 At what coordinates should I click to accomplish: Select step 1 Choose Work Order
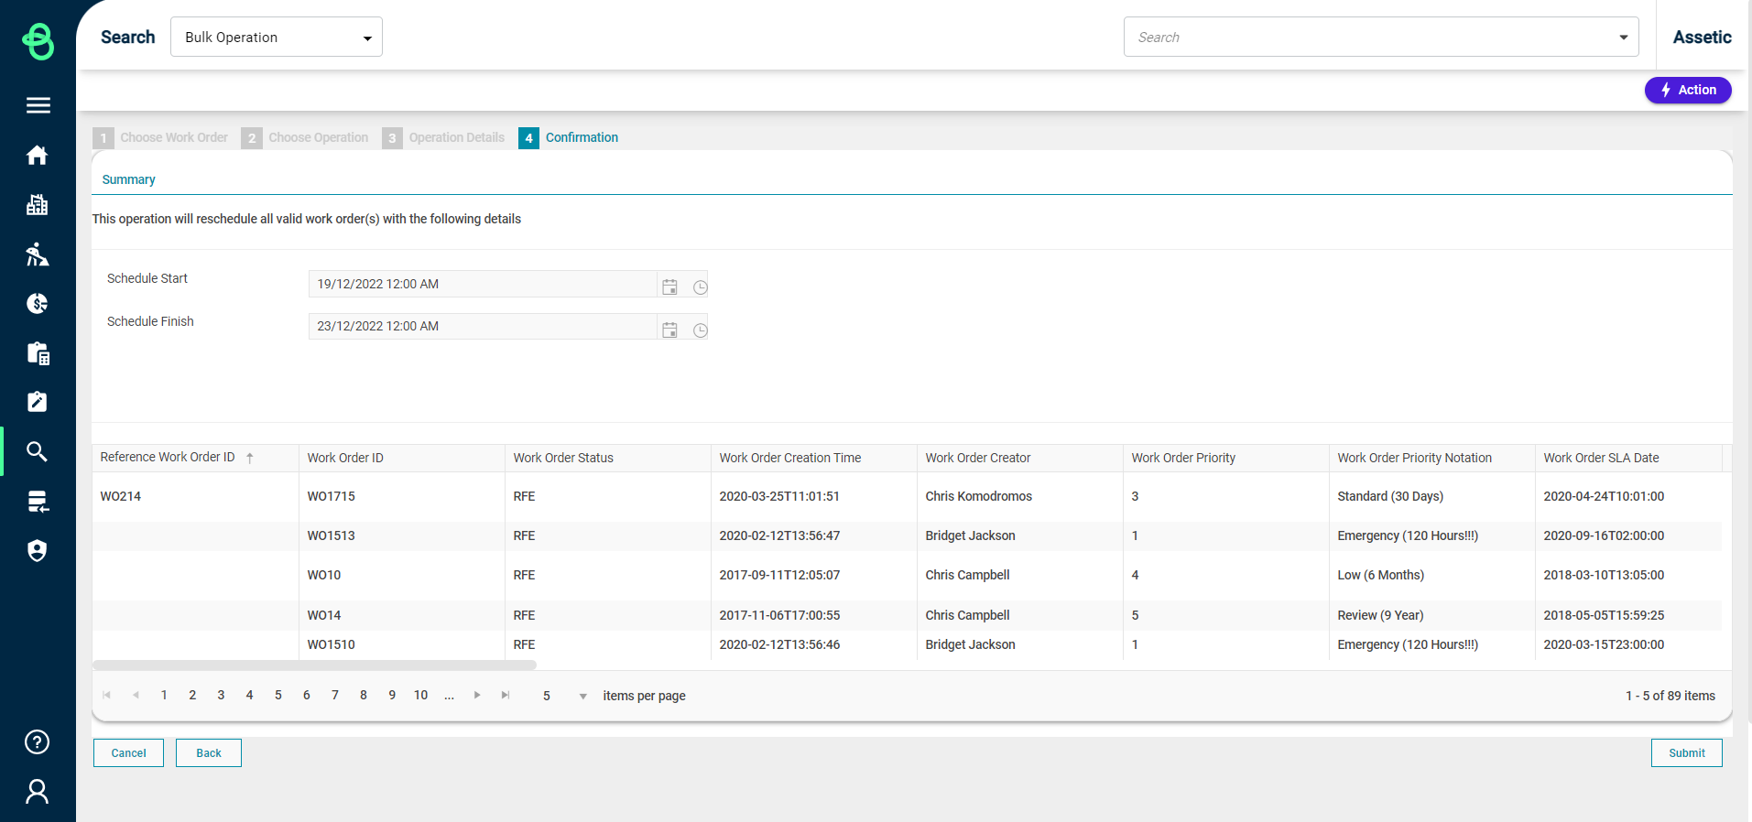point(161,137)
